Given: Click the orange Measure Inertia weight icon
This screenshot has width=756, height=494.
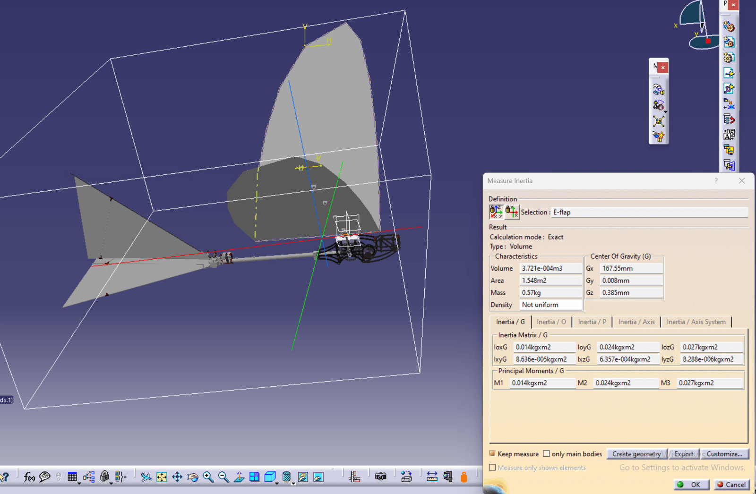Looking at the screenshot, I should click(464, 477).
